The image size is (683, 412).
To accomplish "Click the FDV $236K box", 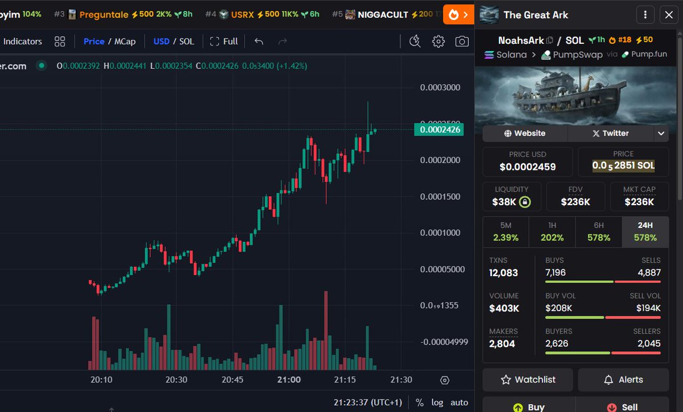I will [575, 197].
